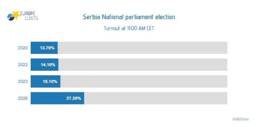Click the blue 13.70% bar segment

[x=44, y=48]
